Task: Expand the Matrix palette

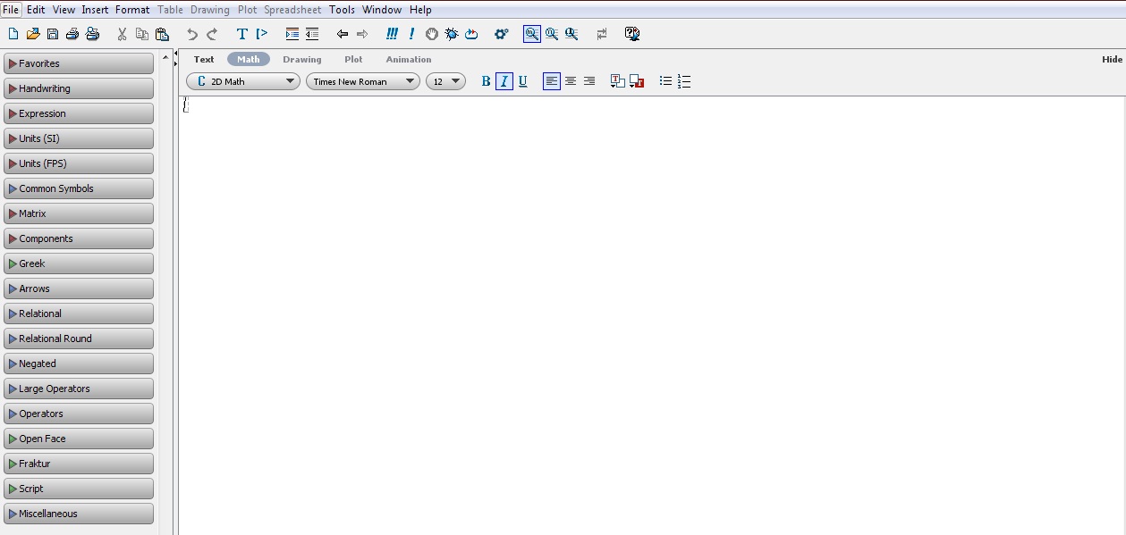Action: [x=79, y=213]
